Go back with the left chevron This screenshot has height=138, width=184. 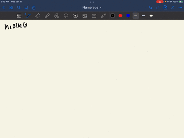pyautogui.click(x=3, y=8)
